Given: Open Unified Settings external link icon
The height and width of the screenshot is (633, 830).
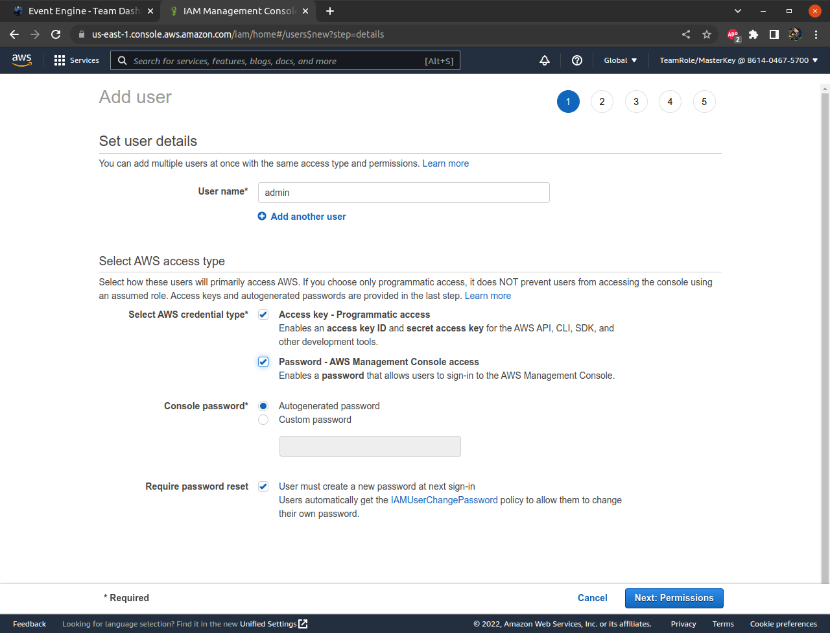Looking at the screenshot, I should [x=303, y=624].
